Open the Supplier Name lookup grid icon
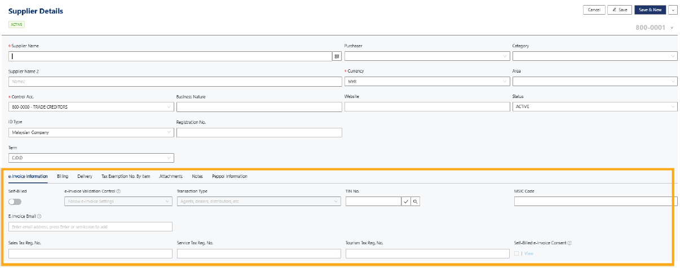 [337, 56]
